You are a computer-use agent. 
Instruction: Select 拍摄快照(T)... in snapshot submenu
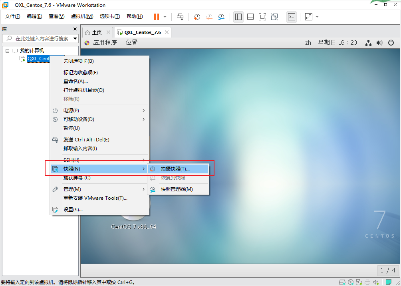point(178,169)
